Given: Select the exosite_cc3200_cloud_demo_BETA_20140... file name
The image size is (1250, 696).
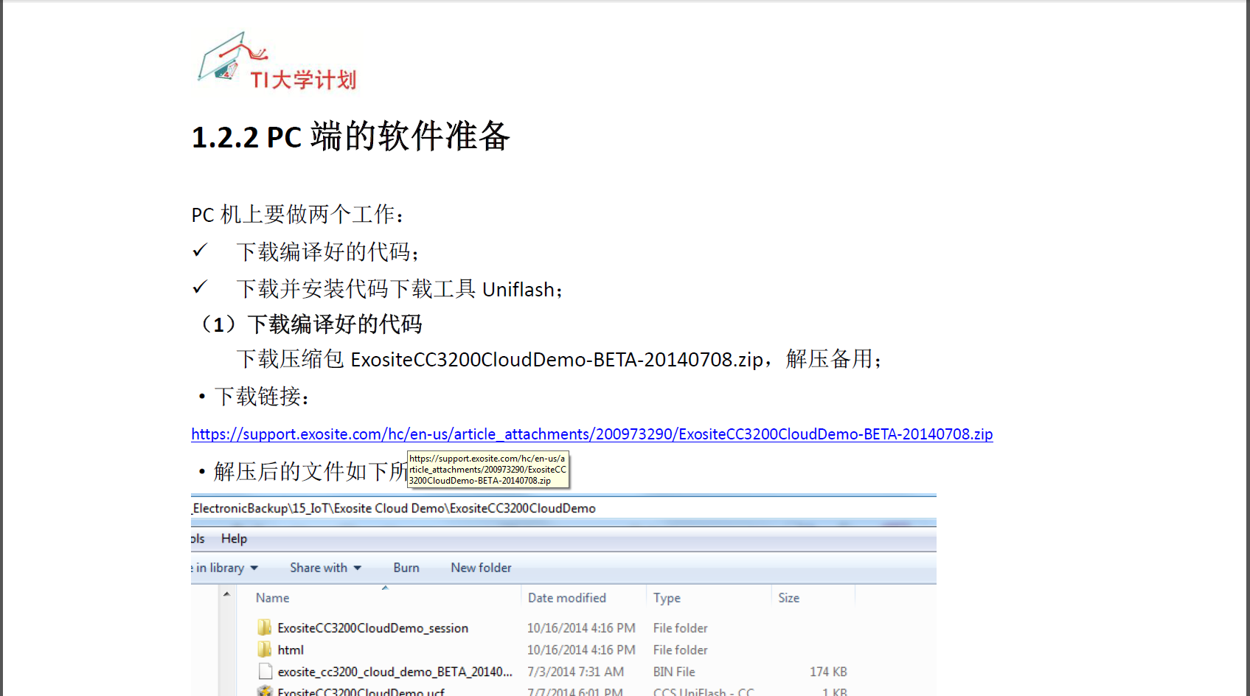Looking at the screenshot, I should point(395,672).
